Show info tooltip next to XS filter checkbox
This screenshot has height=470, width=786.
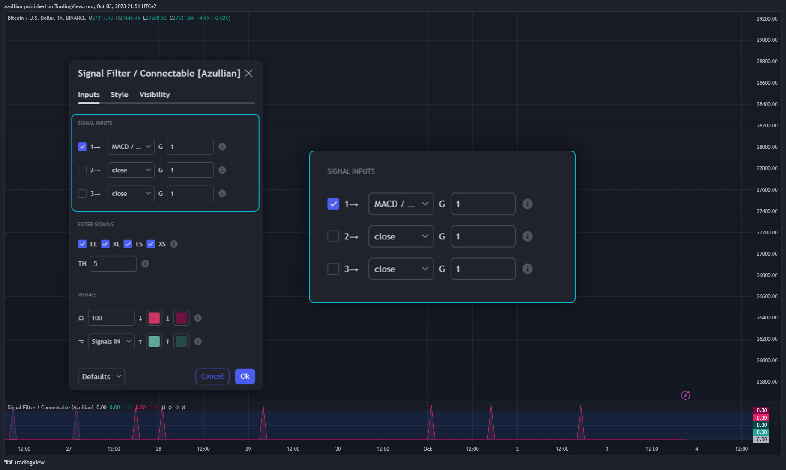[x=174, y=244]
